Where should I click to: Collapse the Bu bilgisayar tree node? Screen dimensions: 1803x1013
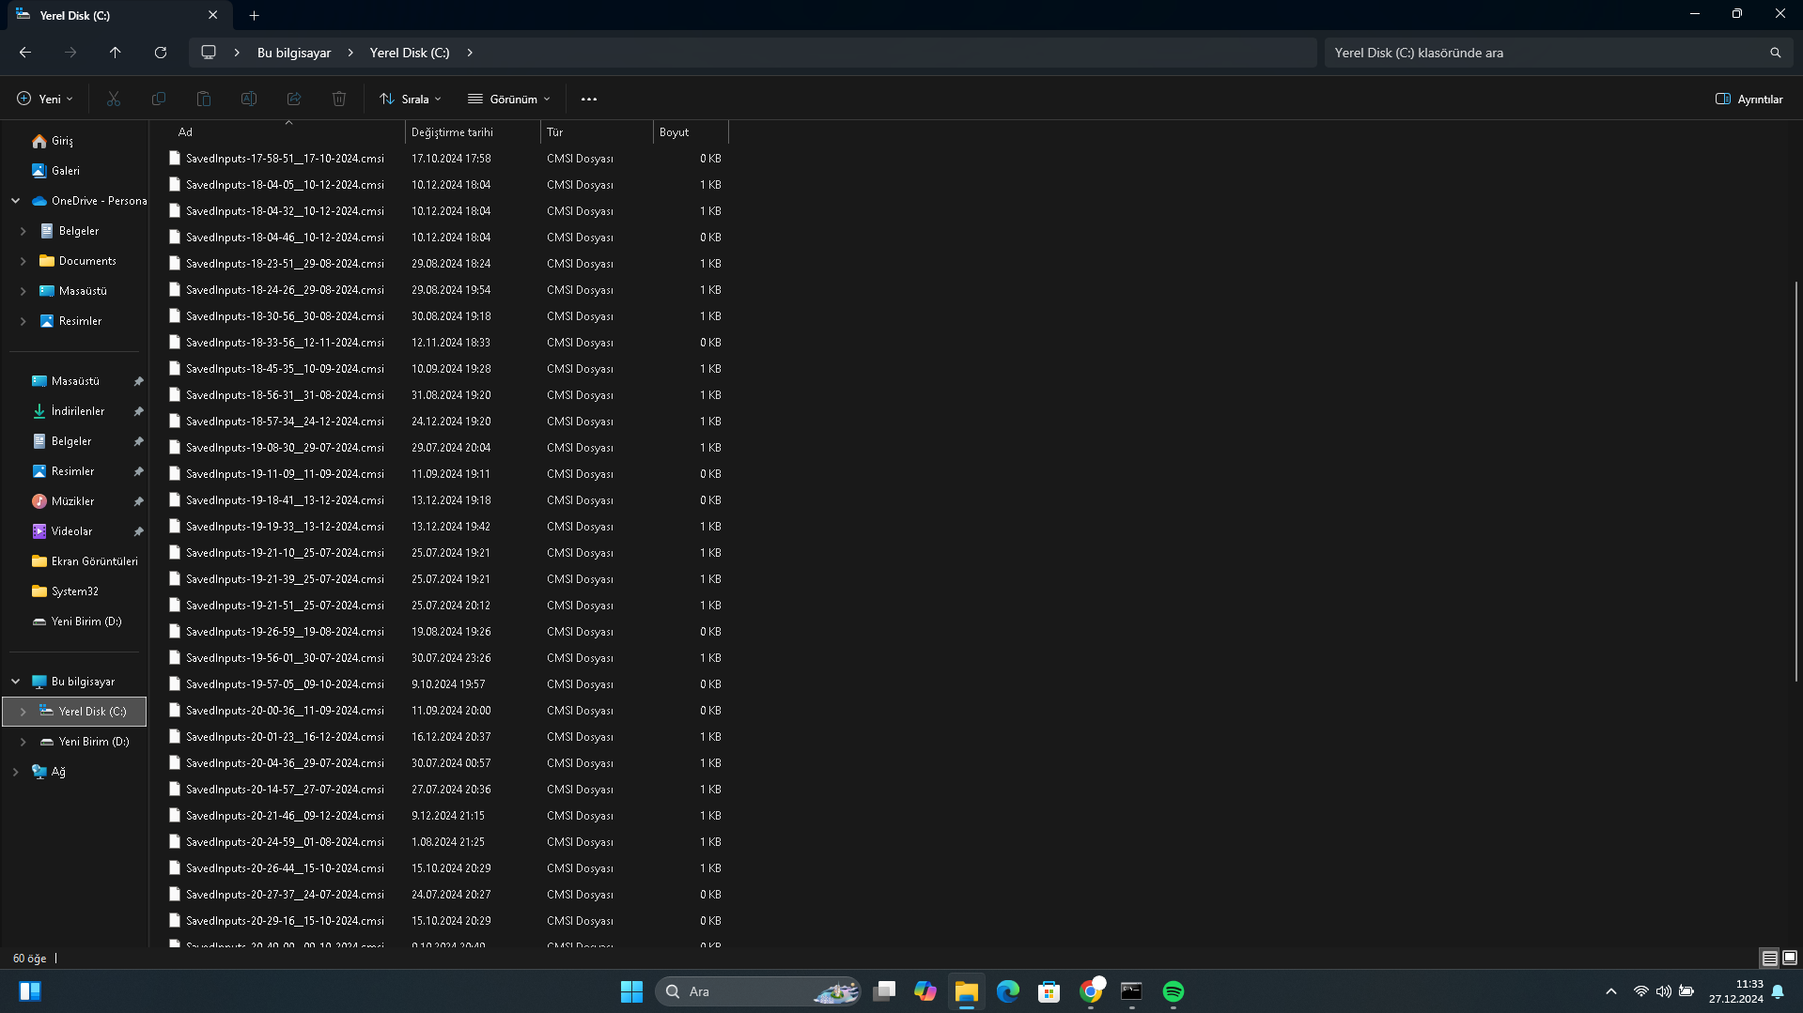16,682
